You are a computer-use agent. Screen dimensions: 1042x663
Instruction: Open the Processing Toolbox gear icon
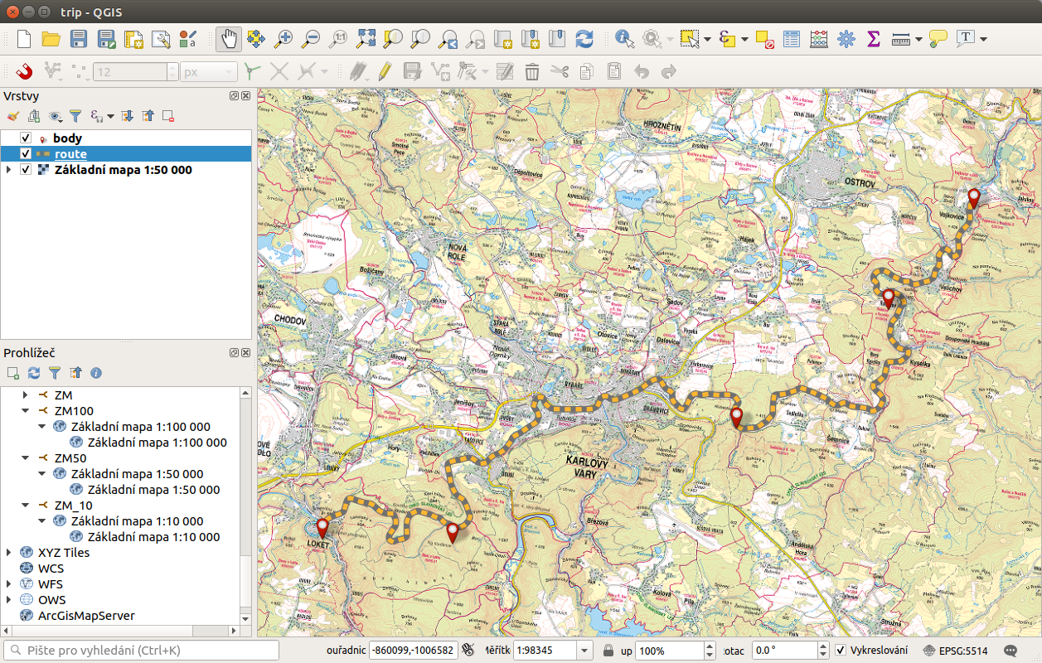(x=846, y=38)
